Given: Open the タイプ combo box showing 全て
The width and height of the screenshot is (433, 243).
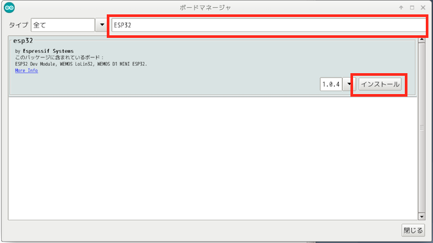Looking at the screenshot, I should 63,25.
